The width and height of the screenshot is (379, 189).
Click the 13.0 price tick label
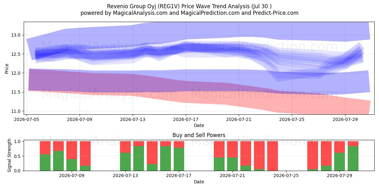16,35
